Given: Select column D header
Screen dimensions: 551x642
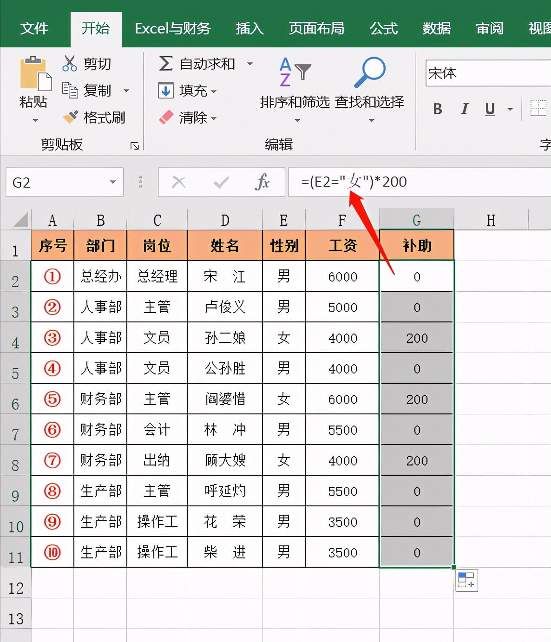Looking at the screenshot, I should 225,220.
